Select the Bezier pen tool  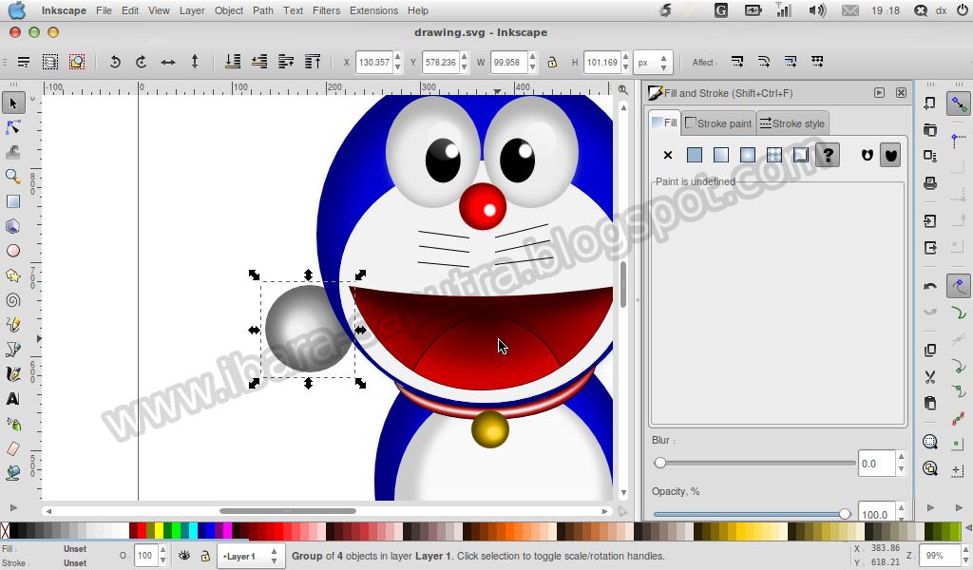(x=13, y=350)
